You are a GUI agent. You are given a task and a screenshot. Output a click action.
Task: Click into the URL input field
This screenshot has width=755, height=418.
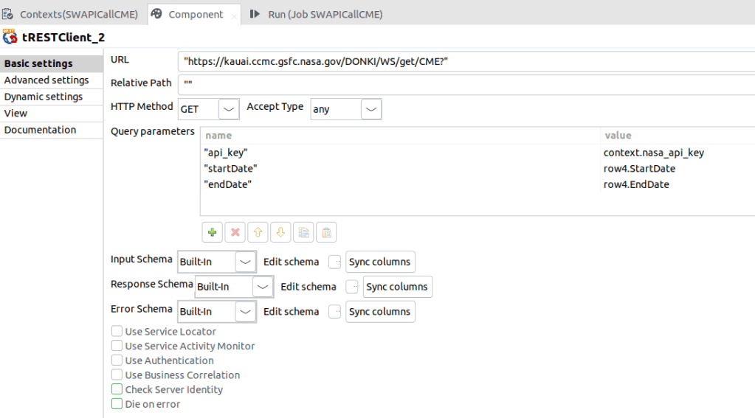coord(465,60)
